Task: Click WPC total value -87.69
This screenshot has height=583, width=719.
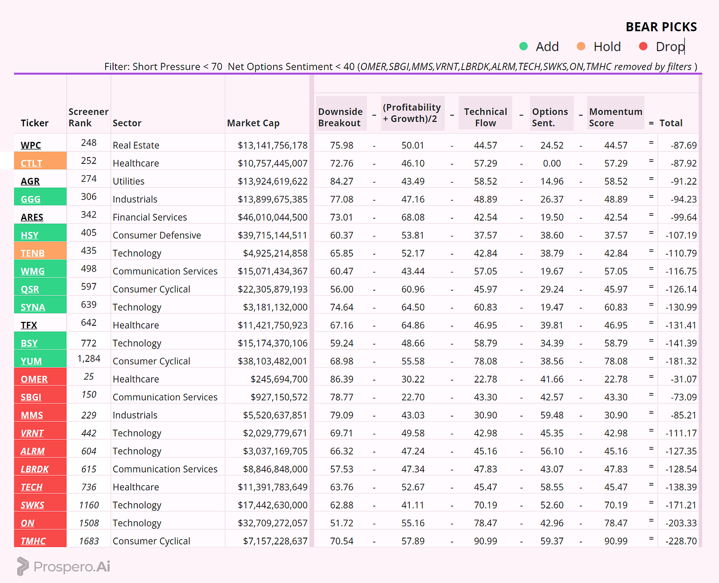Action: 684,145
